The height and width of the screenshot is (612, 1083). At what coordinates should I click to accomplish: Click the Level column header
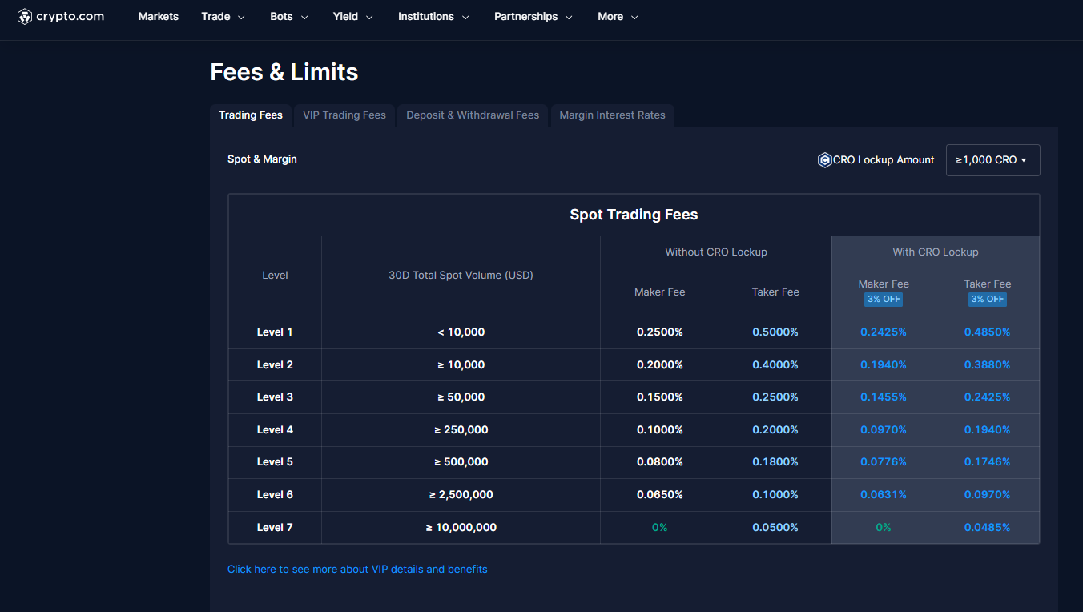pos(275,275)
